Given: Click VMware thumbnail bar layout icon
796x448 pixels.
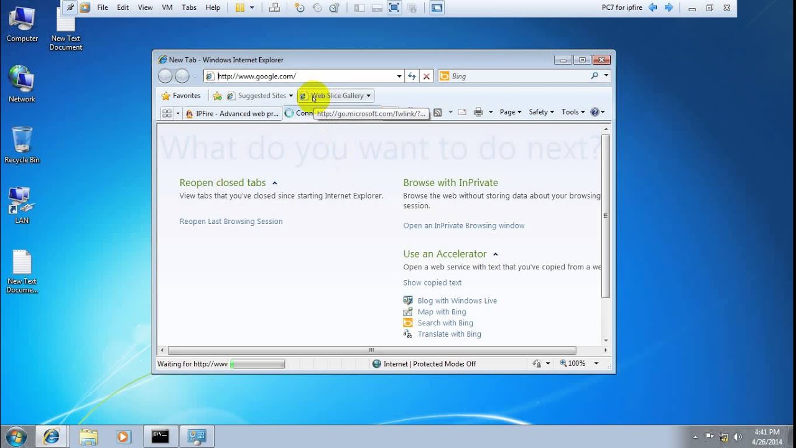Looking at the screenshot, I should [x=376, y=7].
